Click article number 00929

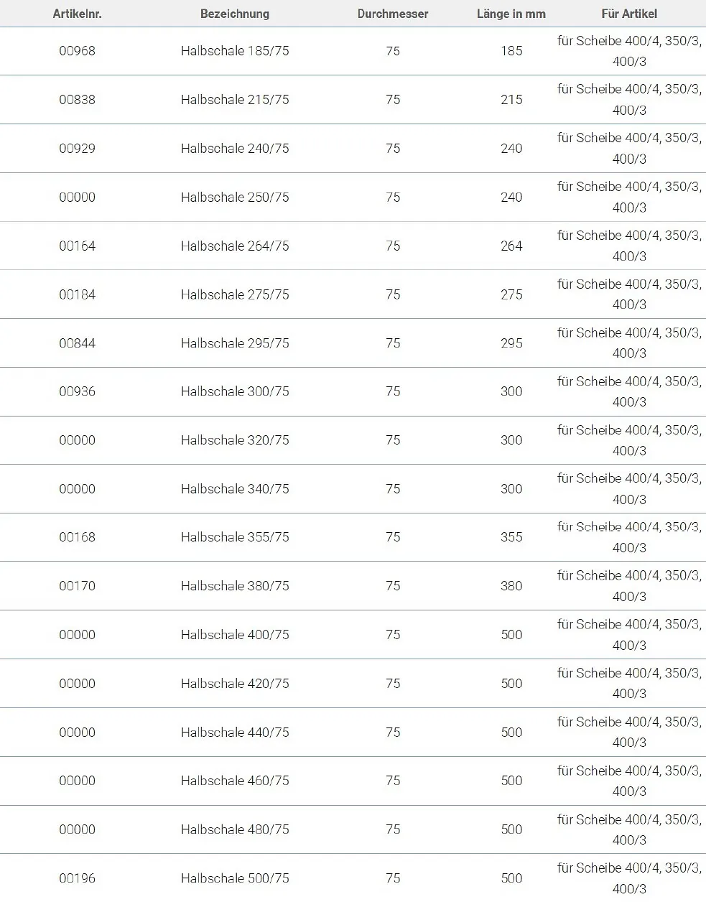point(77,149)
